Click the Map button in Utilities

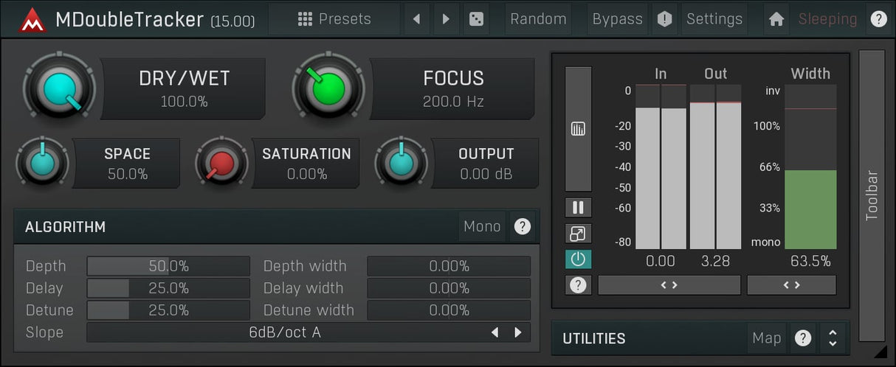(x=766, y=338)
